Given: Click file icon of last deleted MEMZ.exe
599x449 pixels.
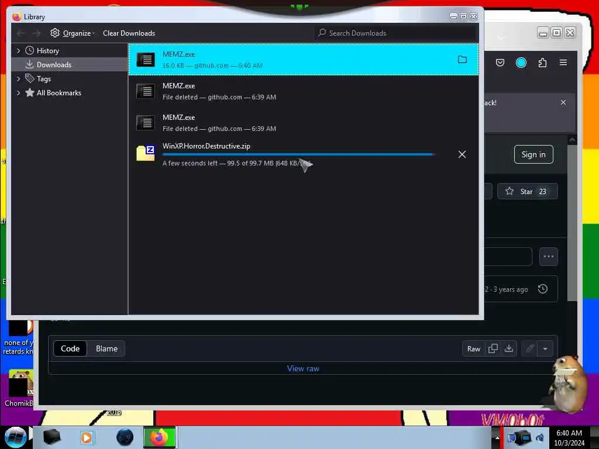Looking at the screenshot, I should pos(146,123).
